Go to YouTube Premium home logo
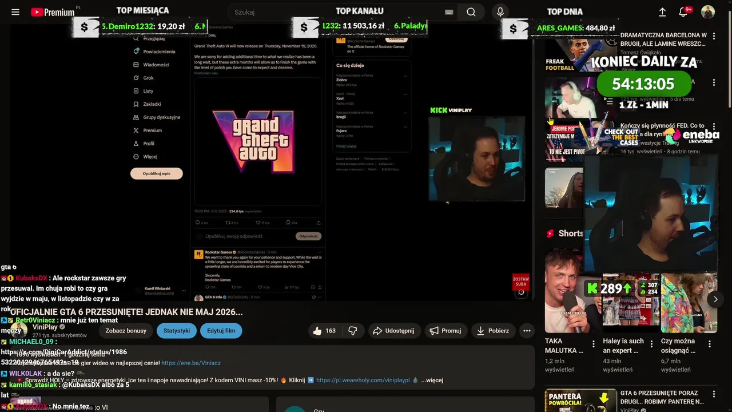Image resolution: width=732 pixels, height=412 pixels. click(x=53, y=12)
